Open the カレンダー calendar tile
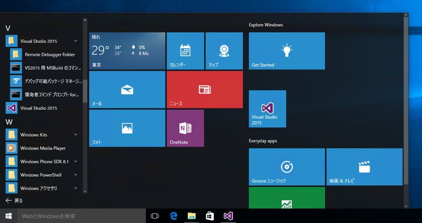Screen dimensions: 422x223 pyautogui.click(x=185, y=50)
